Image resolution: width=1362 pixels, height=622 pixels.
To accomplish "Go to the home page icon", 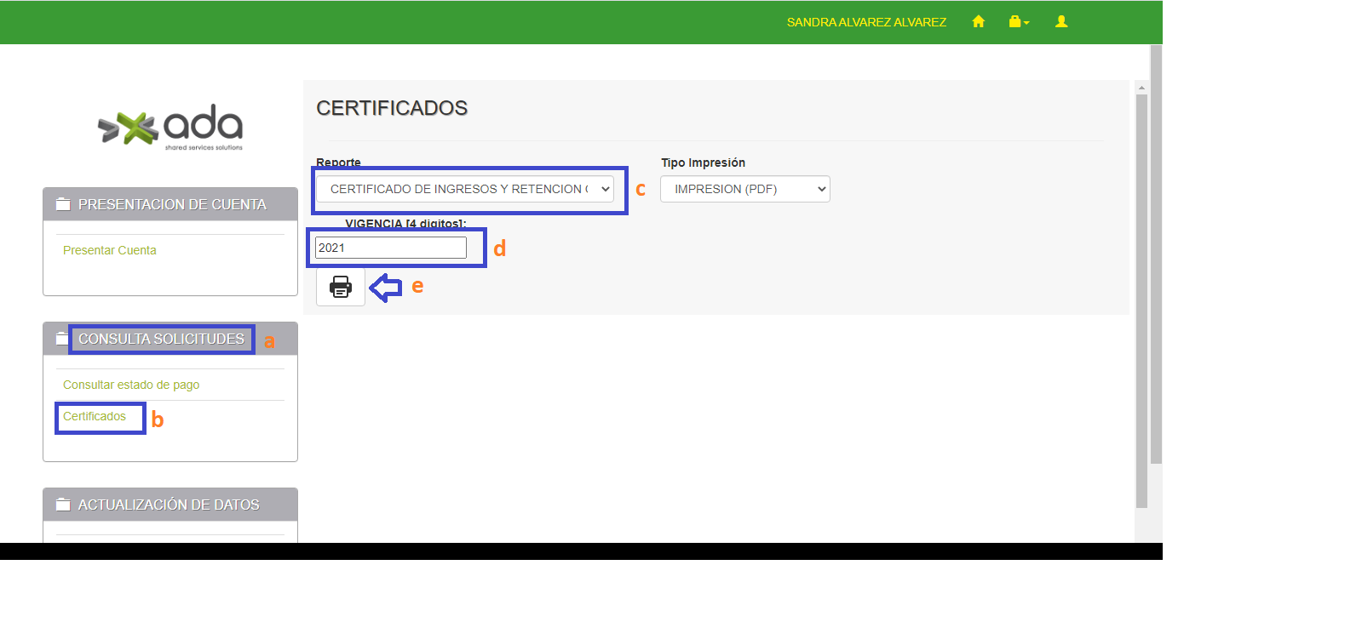I will pyautogui.click(x=978, y=22).
